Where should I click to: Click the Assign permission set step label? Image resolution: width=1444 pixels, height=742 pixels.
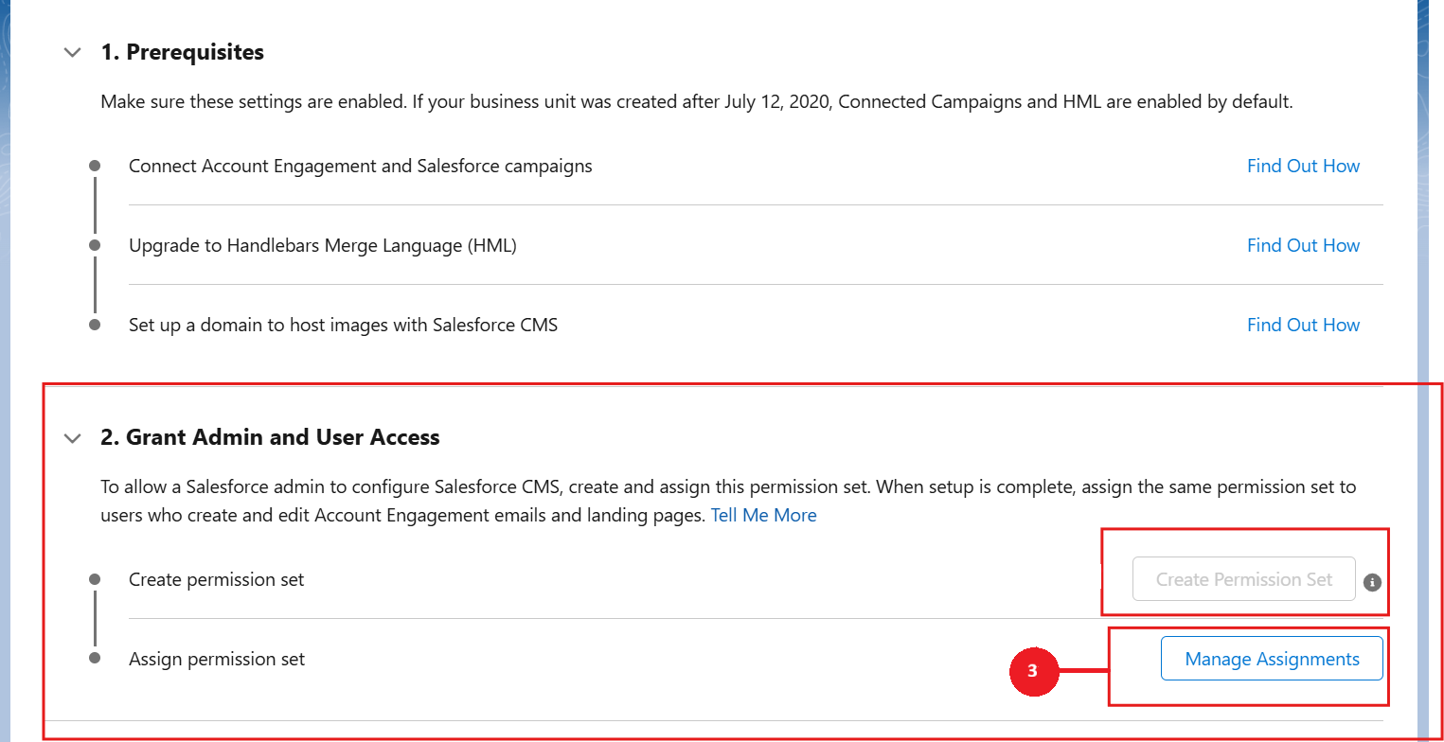(x=217, y=659)
